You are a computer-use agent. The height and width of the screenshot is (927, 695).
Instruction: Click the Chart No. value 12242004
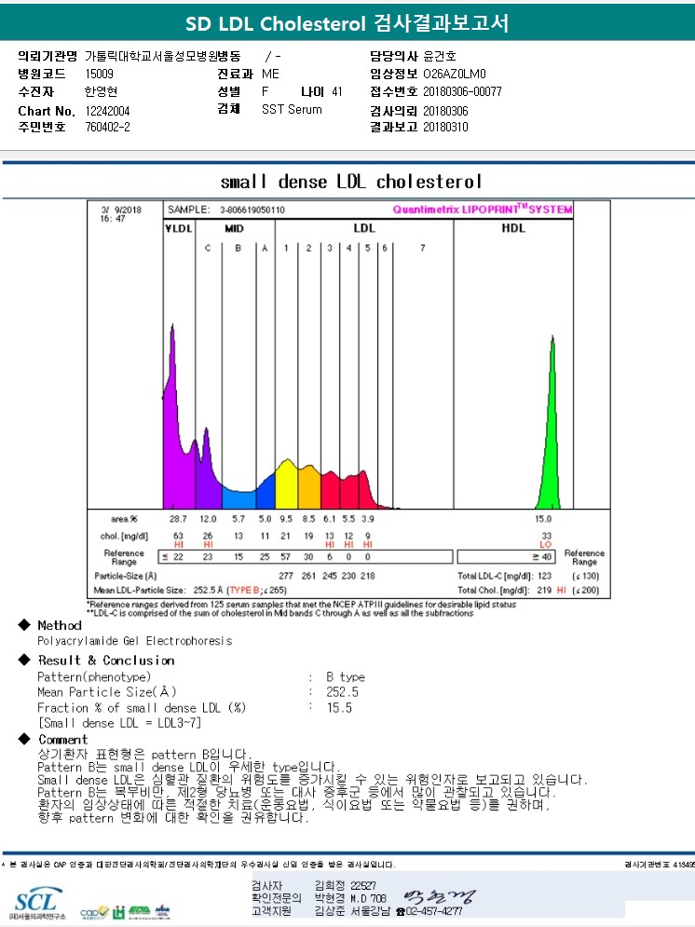point(109,110)
